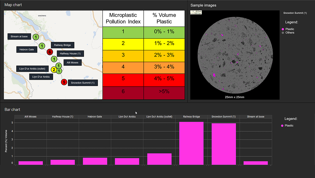Click the Hebron Gate column header in bar chart
The image size is (315, 178).
95,117
